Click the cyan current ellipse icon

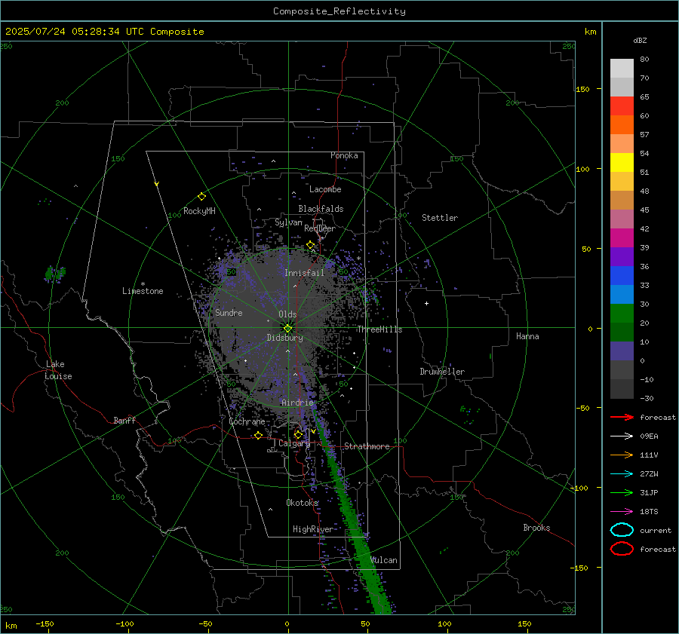click(622, 530)
